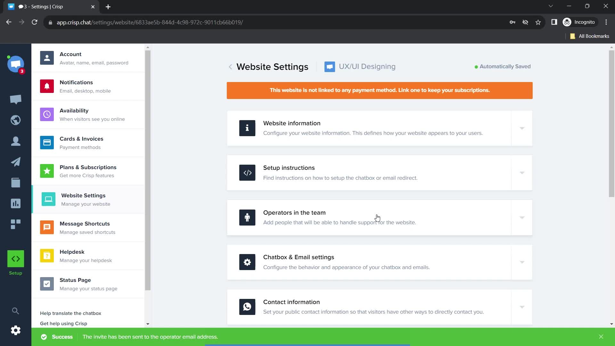The image size is (615, 346).
Task: Navigate back using the Website Settings arrow
Action: click(x=230, y=67)
